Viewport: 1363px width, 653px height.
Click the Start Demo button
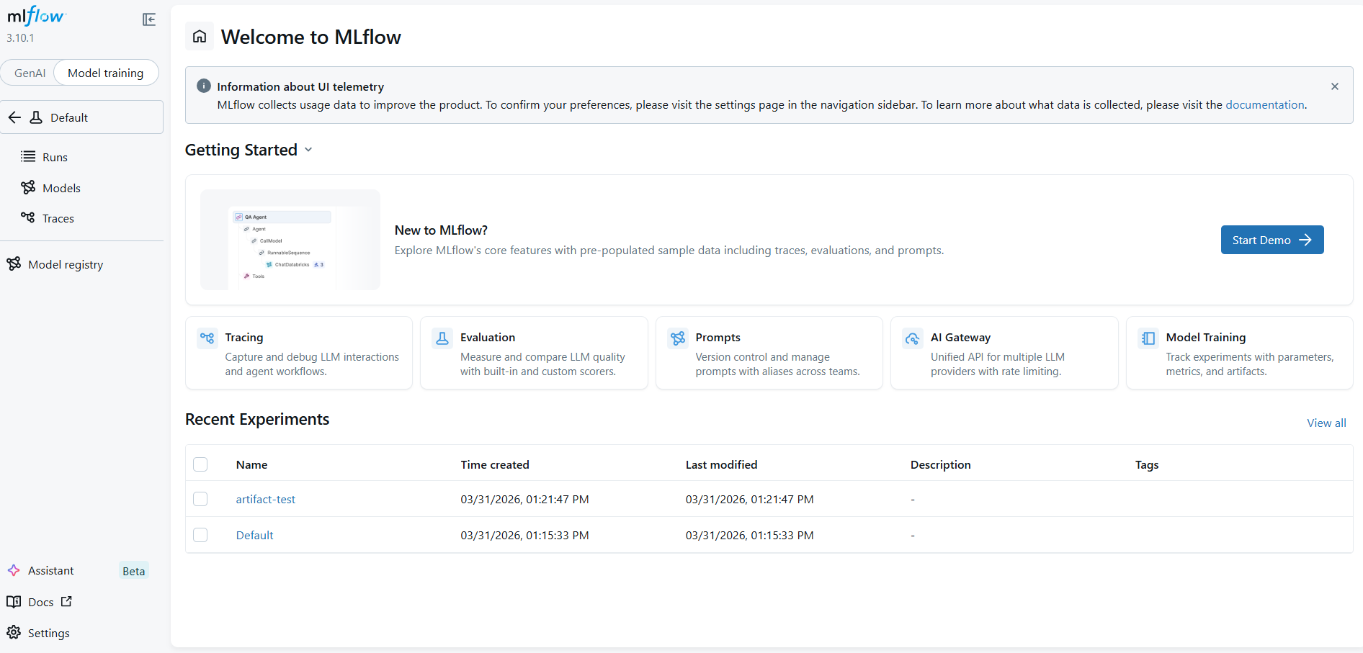(x=1272, y=240)
